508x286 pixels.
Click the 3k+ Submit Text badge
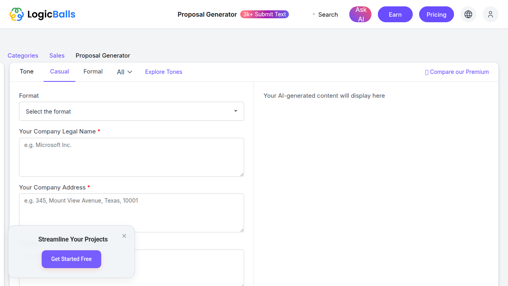264,14
